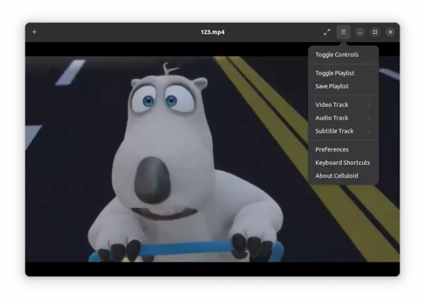Image resolution: width=425 pixels, height=304 pixels.
Task: Select Toggle Playlist menu entry
Action: point(344,73)
